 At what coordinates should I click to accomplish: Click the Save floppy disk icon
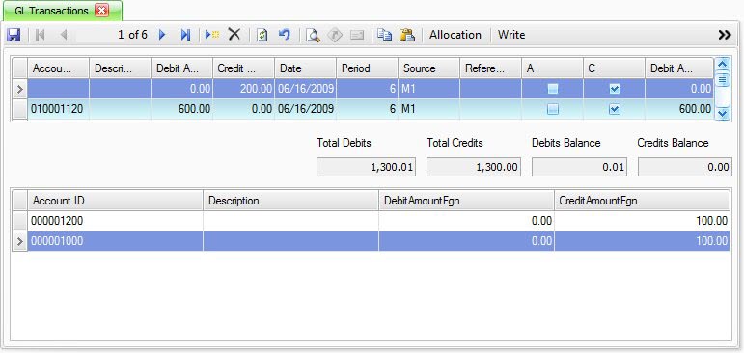click(14, 35)
